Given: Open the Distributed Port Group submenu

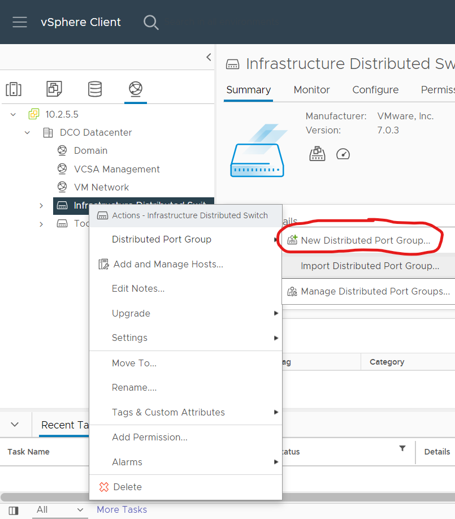Looking at the screenshot, I should coord(185,239).
